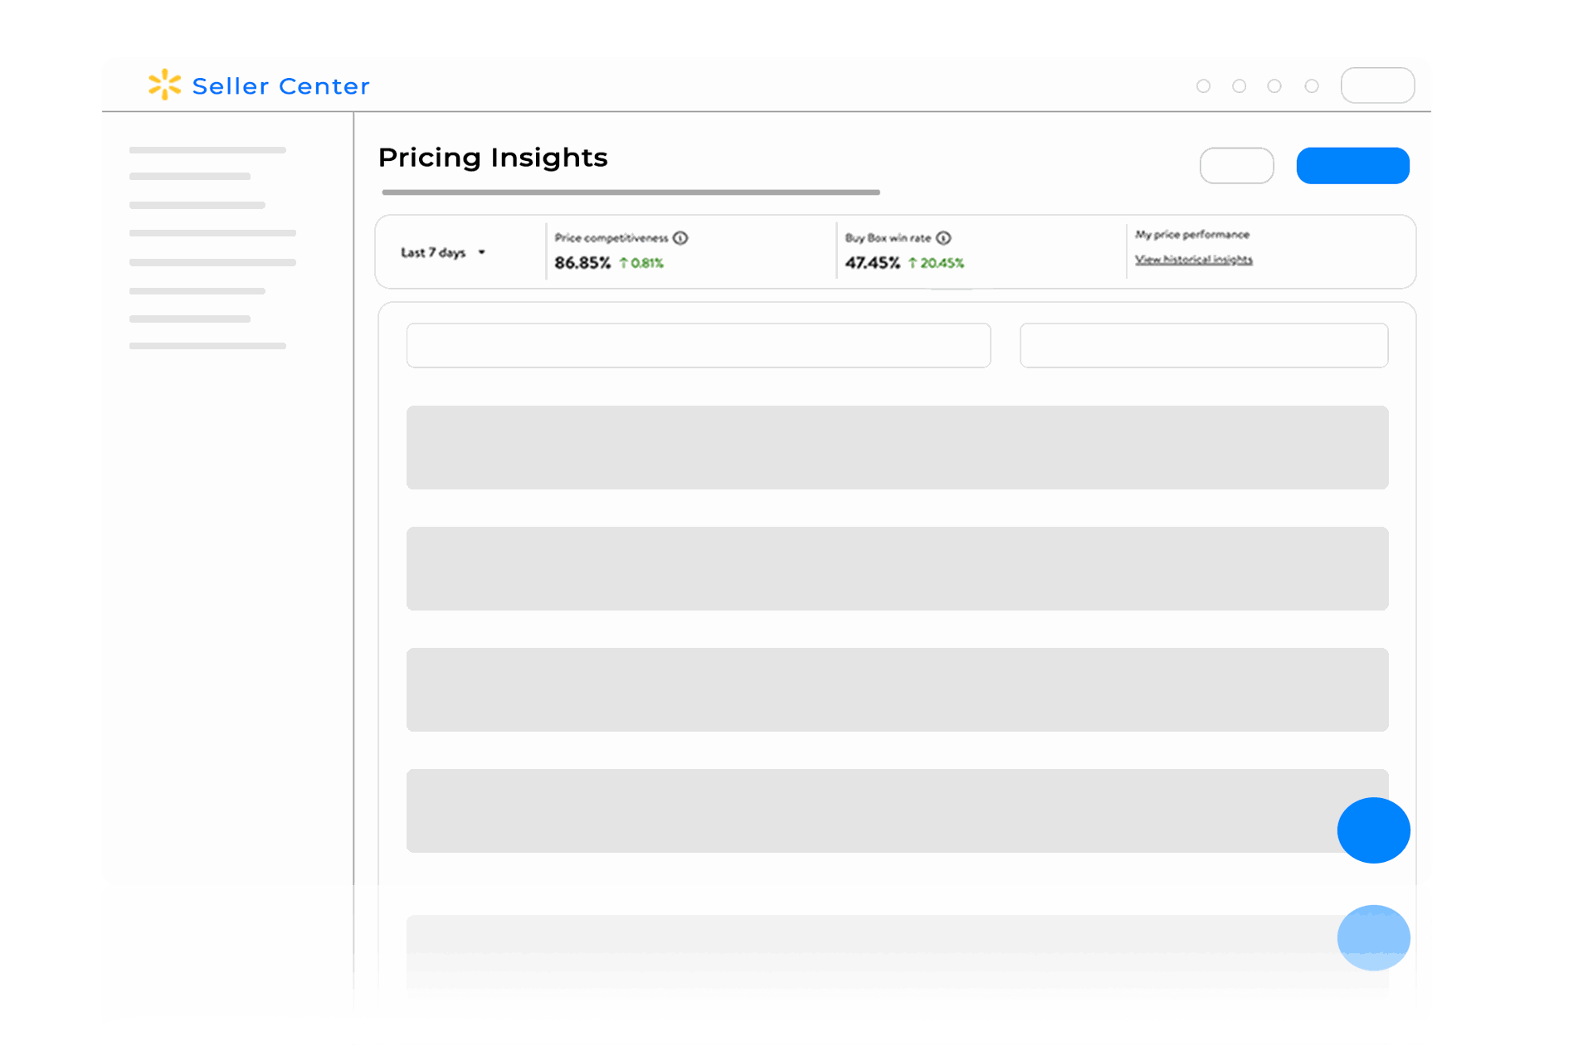The height and width of the screenshot is (1061, 1593).
Task: Click the third circular header icon
Action: point(1275,85)
